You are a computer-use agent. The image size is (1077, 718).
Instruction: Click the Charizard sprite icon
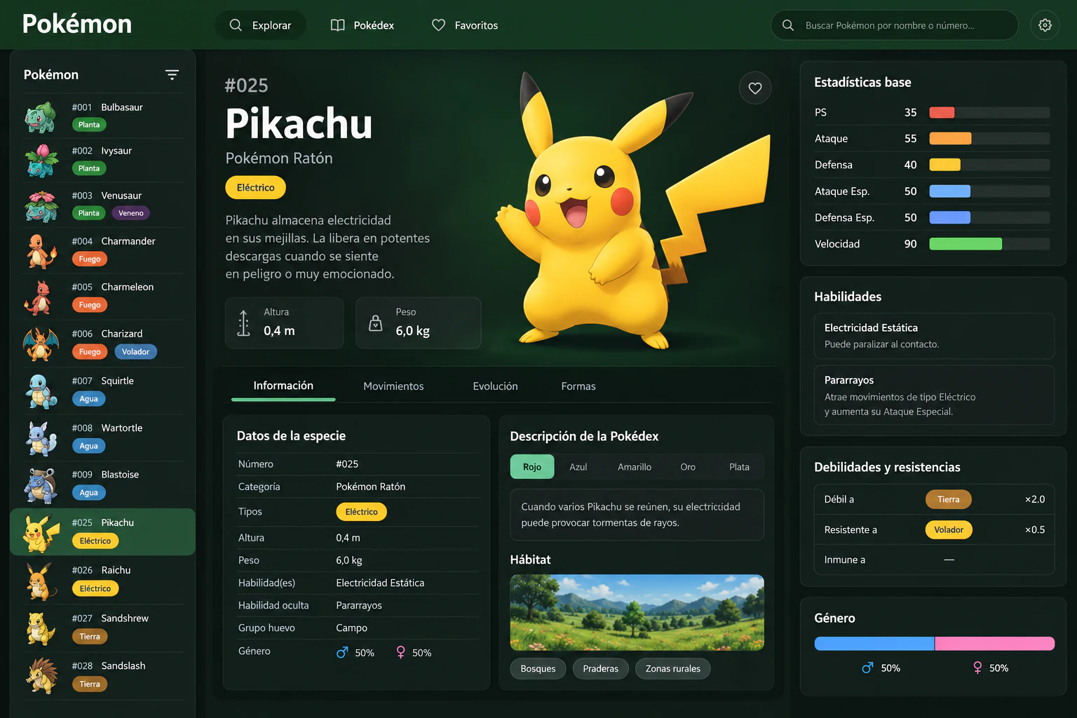(41, 344)
